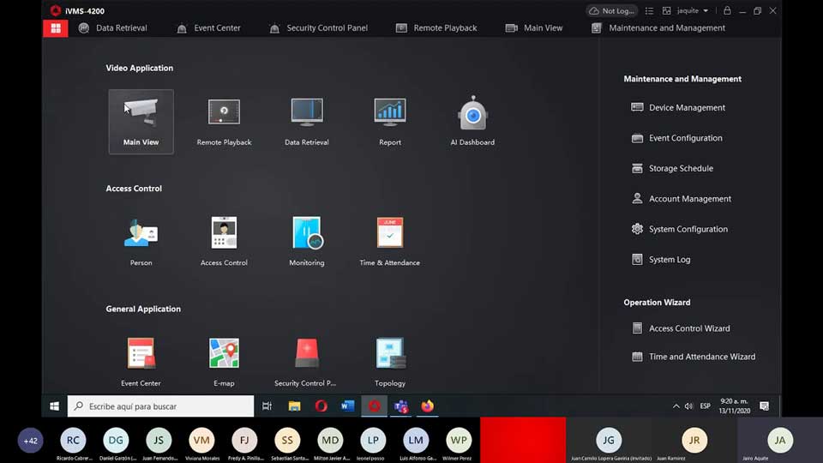Switch to the Event Center tab
Screen dimensions: 823x463
pos(208,28)
